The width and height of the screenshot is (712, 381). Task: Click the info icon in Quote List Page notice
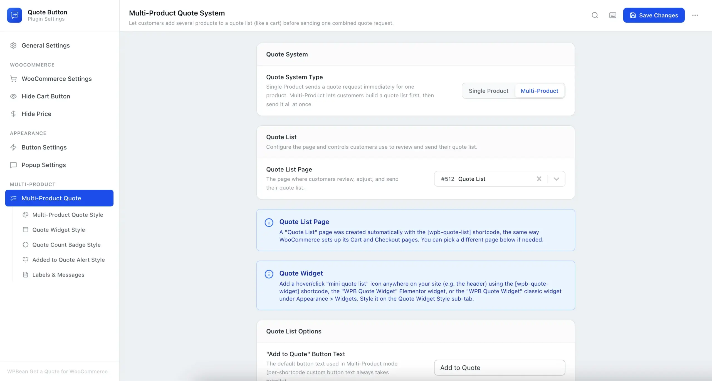269,223
